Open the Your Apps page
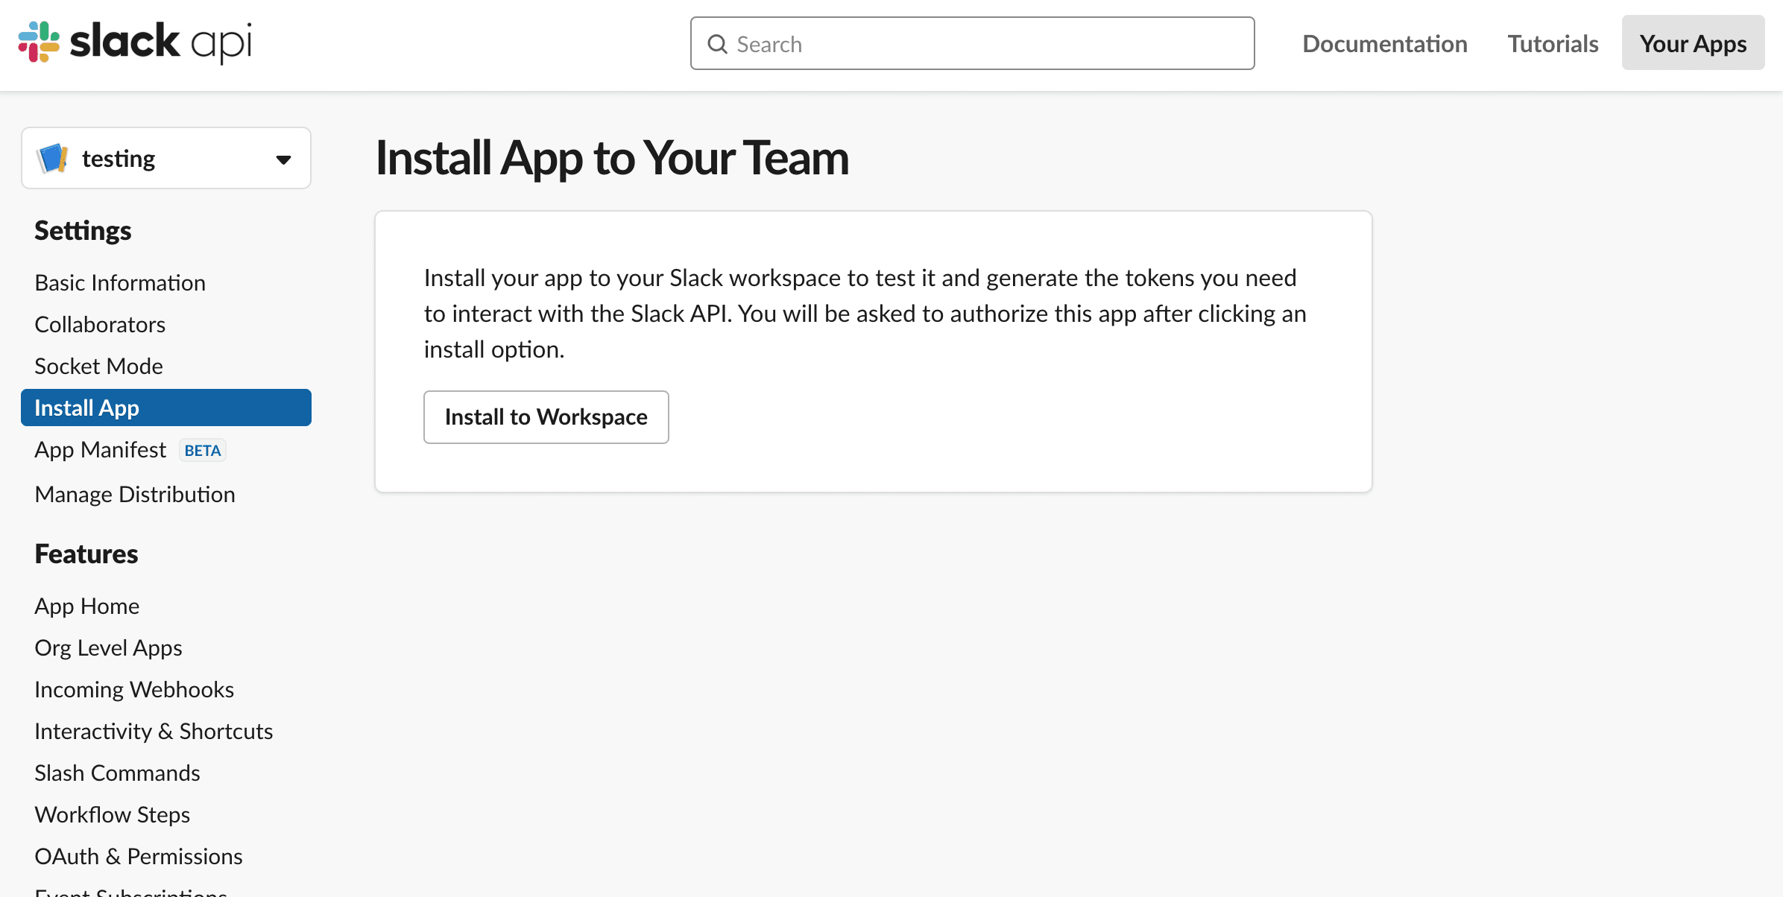 coord(1693,43)
